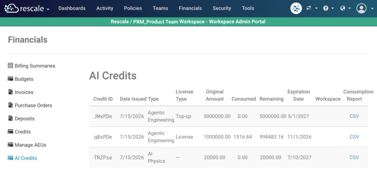Image resolution: width=377 pixels, height=172 pixels.
Task: Open the Activity menu
Action: point(105,8)
